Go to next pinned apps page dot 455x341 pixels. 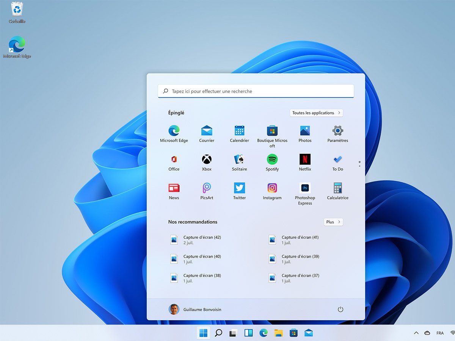pos(359,166)
